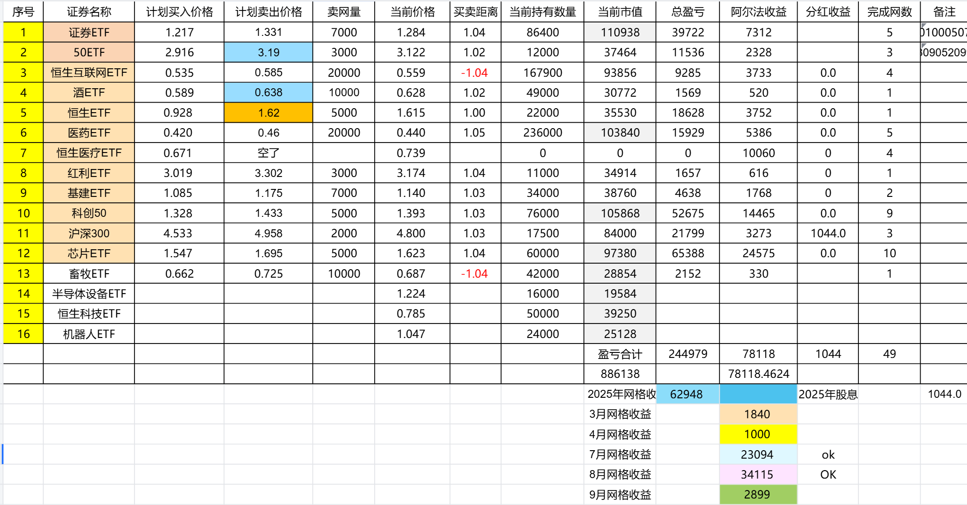Click the uppercase OK cell beside 34115
The width and height of the screenshot is (967, 505).
click(828, 475)
